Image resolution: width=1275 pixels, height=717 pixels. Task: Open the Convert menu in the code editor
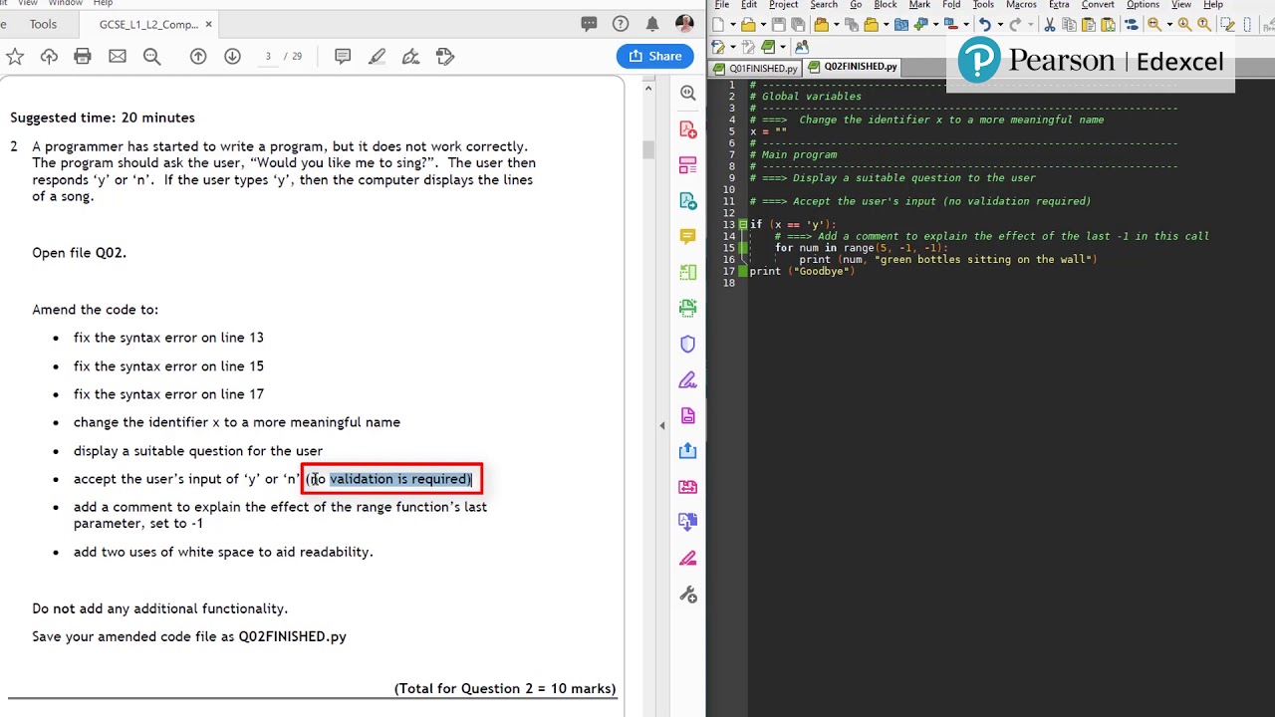coord(1098,5)
